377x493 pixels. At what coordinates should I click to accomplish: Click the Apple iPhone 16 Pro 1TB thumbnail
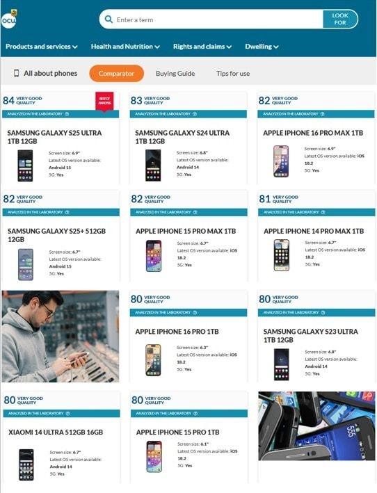click(x=154, y=360)
